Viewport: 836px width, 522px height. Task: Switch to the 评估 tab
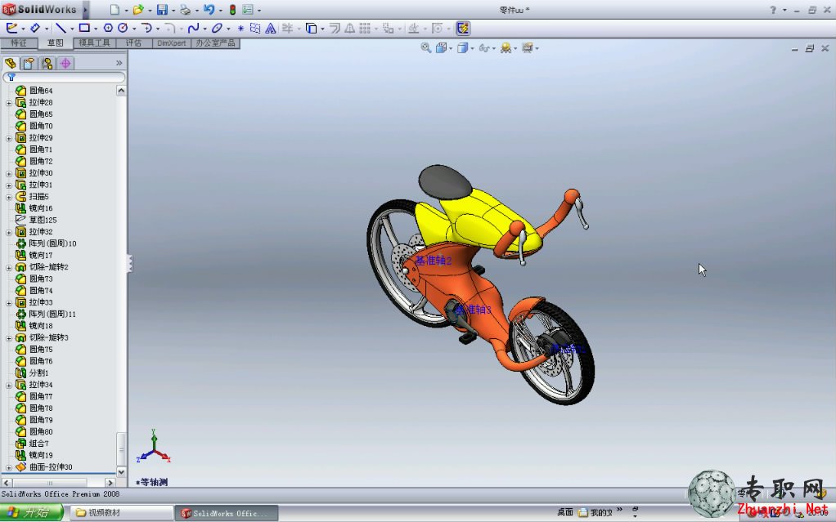(133, 43)
